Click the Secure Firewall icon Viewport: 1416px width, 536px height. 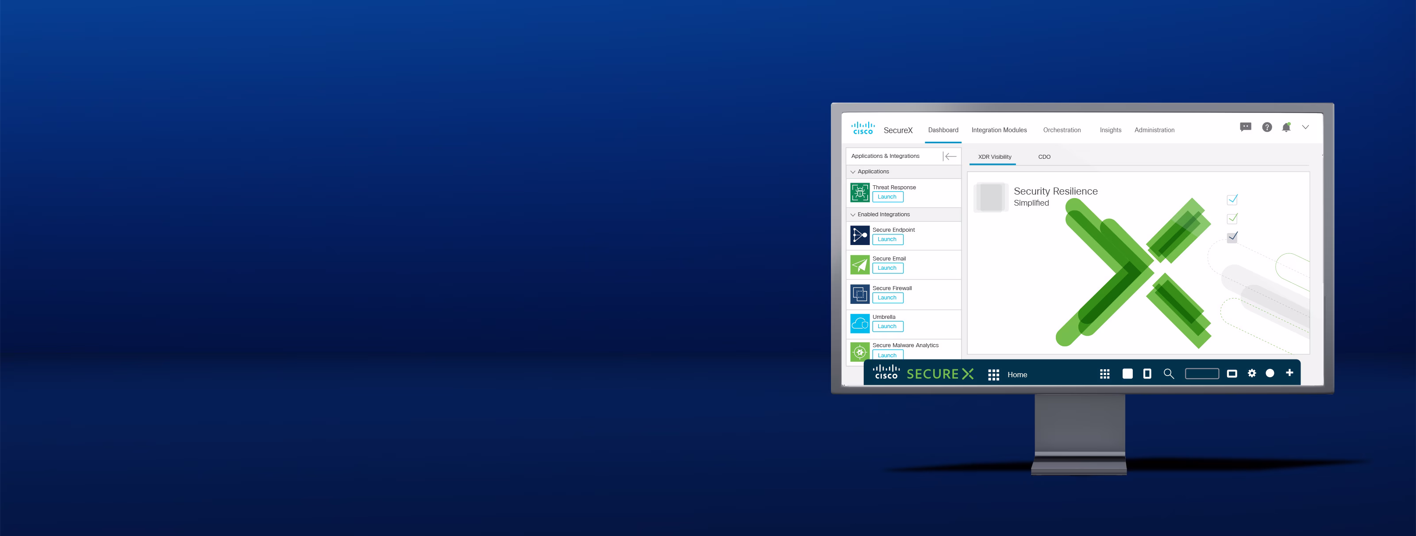pyautogui.click(x=860, y=294)
